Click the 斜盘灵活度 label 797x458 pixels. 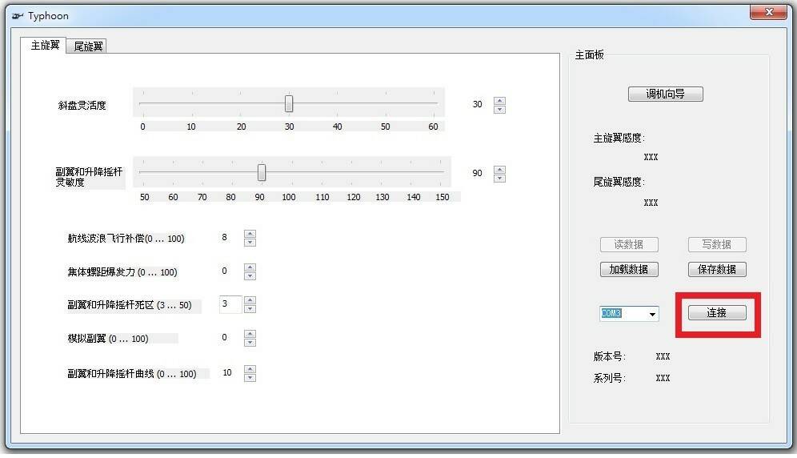[82, 106]
